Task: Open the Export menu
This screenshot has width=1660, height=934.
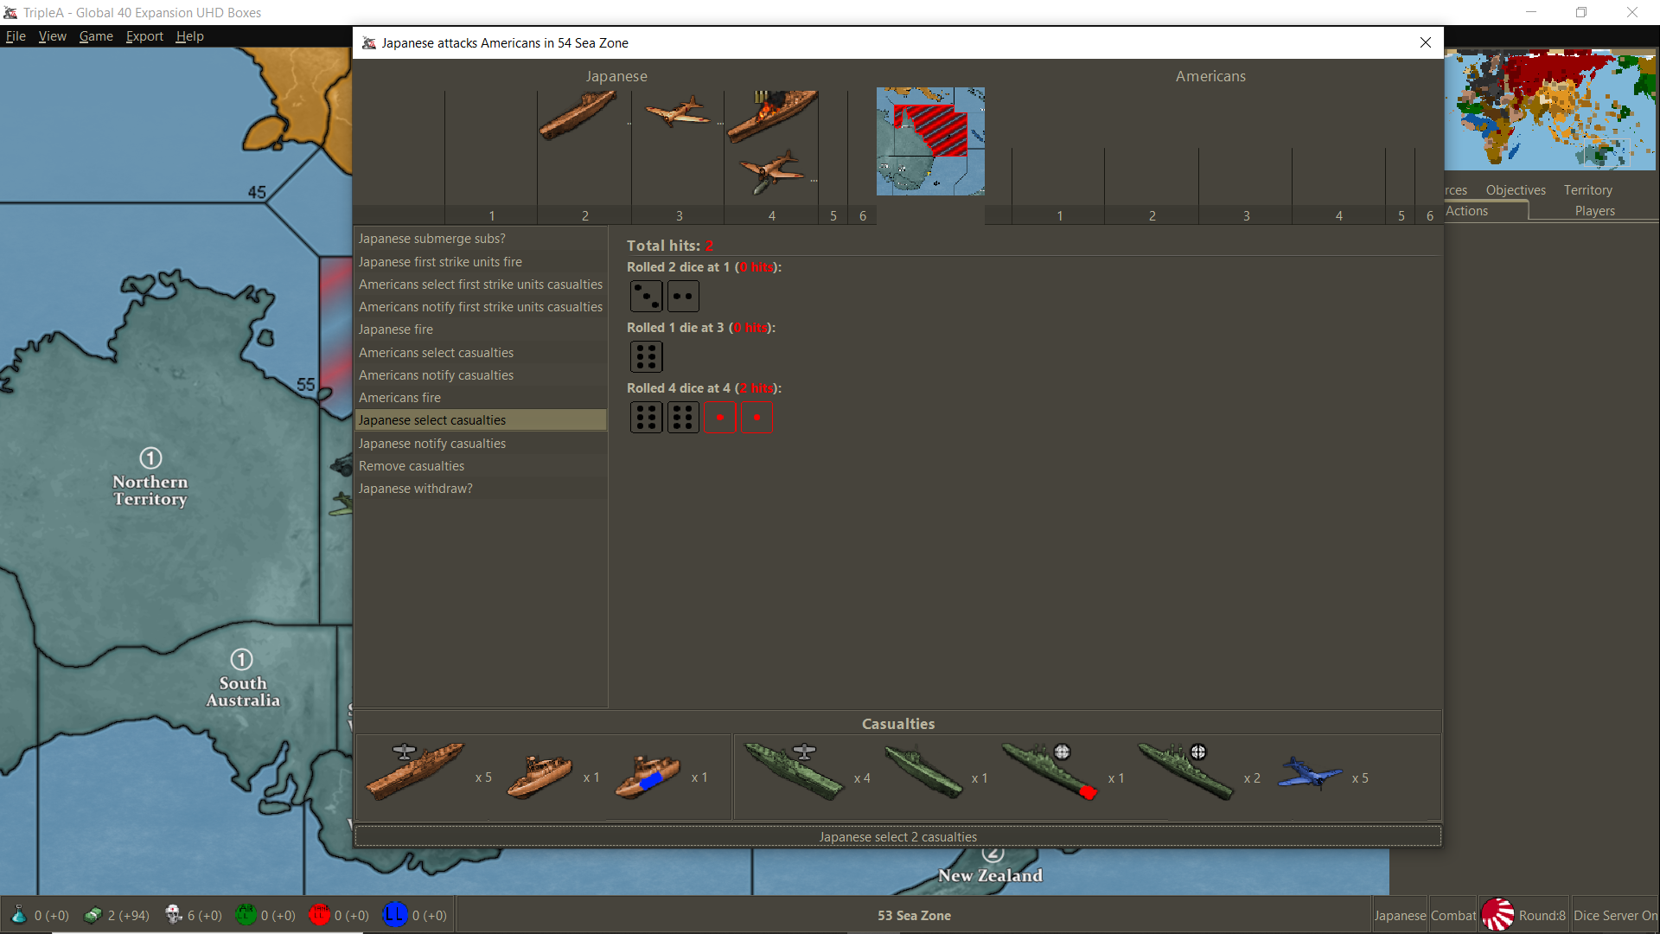Action: 144,36
